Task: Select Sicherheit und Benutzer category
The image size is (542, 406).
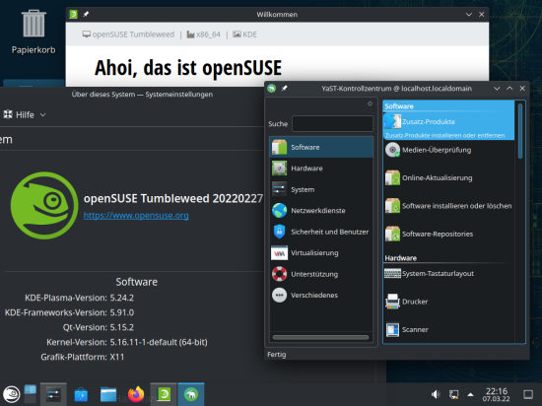Action: (321, 232)
